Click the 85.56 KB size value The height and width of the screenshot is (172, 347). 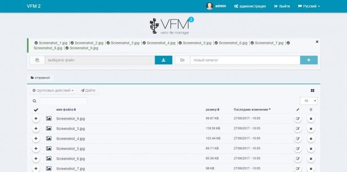pyautogui.click(x=212, y=158)
